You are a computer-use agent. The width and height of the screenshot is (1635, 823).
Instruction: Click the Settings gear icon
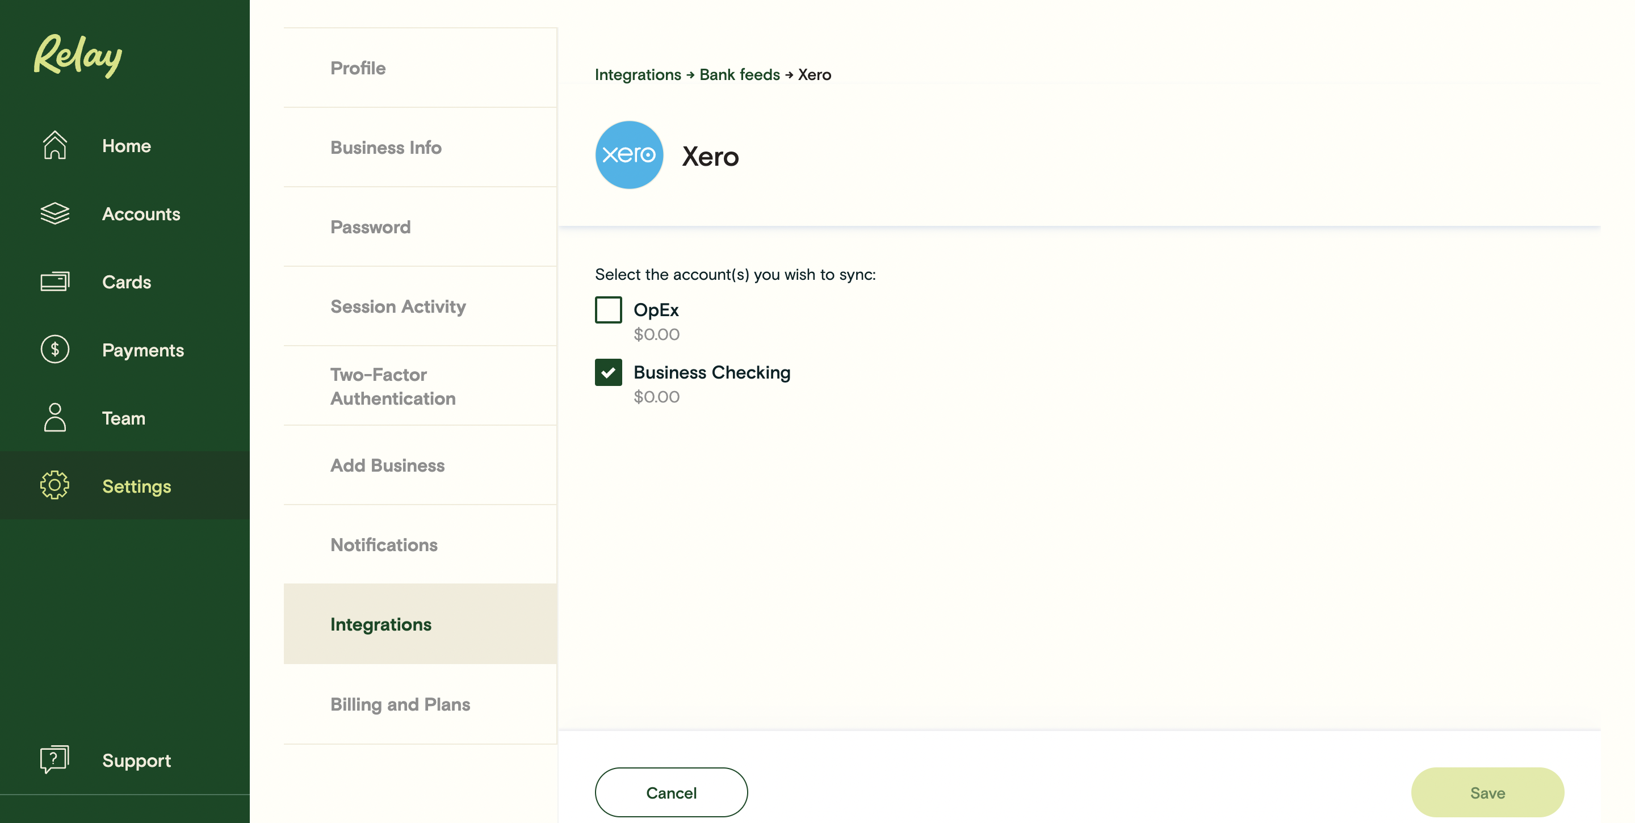click(54, 485)
